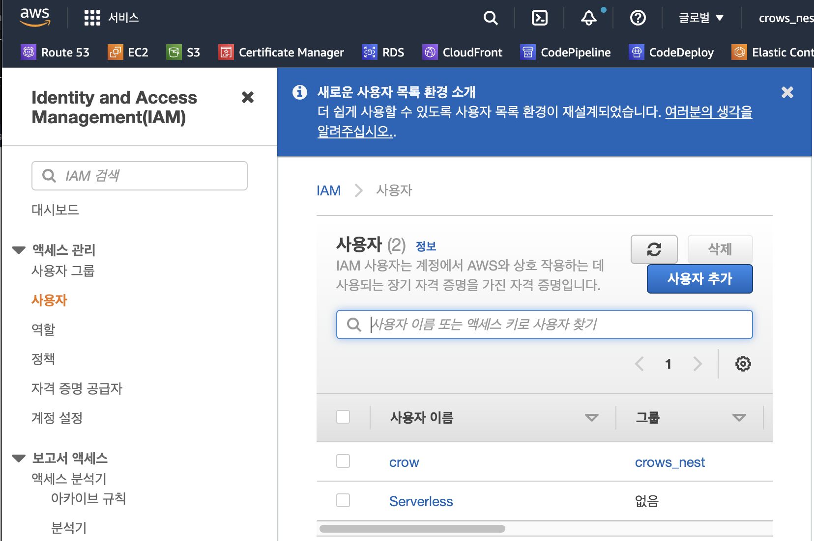Click 여러분의 생각을 알려주십시오 feedback link
Screen dimensions: 814x541
[708, 112]
